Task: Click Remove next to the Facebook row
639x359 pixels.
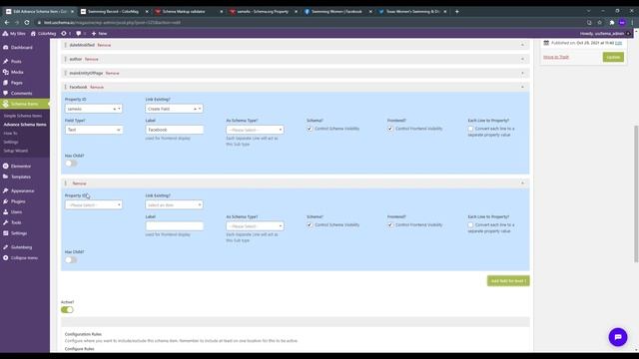Action: [97, 87]
